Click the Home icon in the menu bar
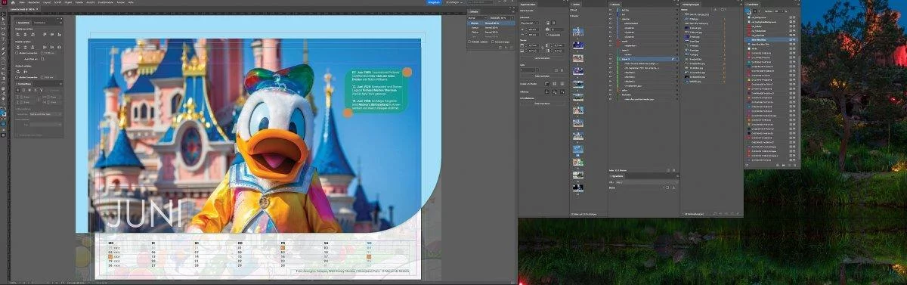The height and width of the screenshot is (285, 907). pos(13,2)
